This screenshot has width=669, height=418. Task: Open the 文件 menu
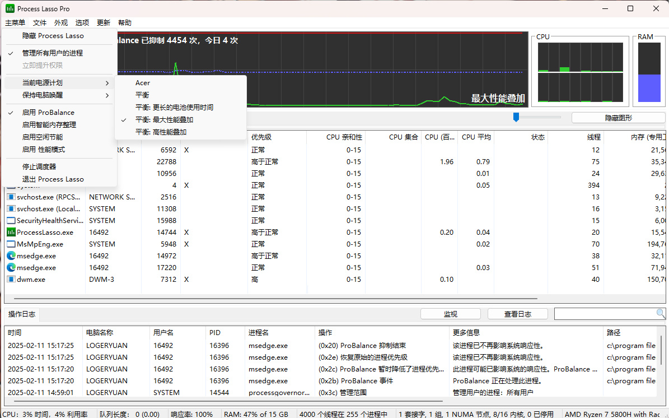pos(40,22)
